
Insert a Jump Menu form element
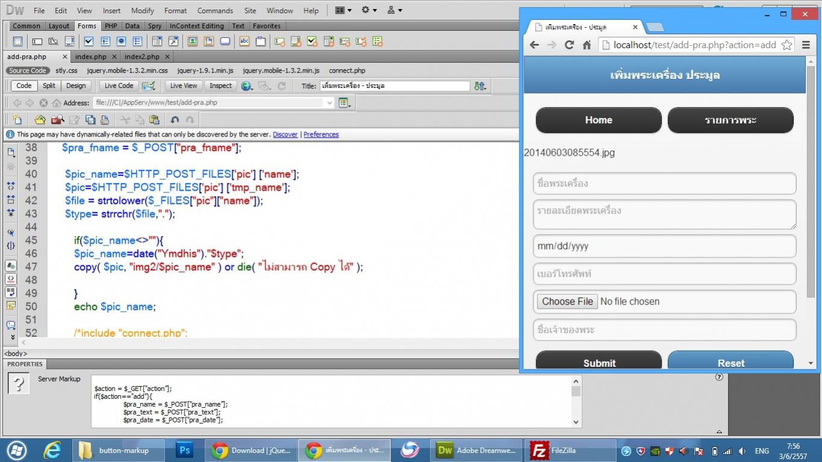(173, 42)
